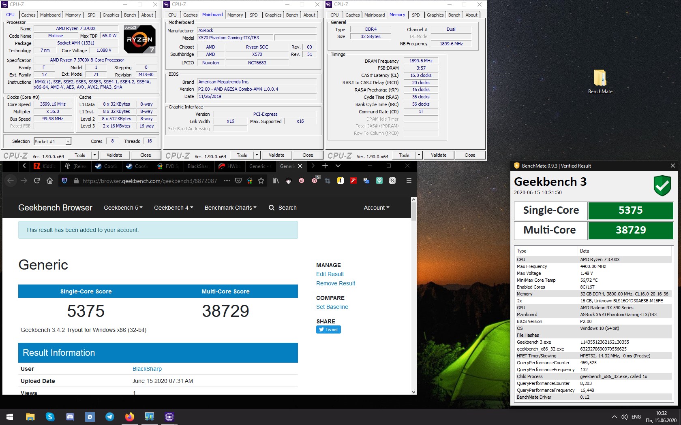The width and height of the screenshot is (681, 425).
Task: Switch to FVD Firefox tab
Action: point(168,166)
